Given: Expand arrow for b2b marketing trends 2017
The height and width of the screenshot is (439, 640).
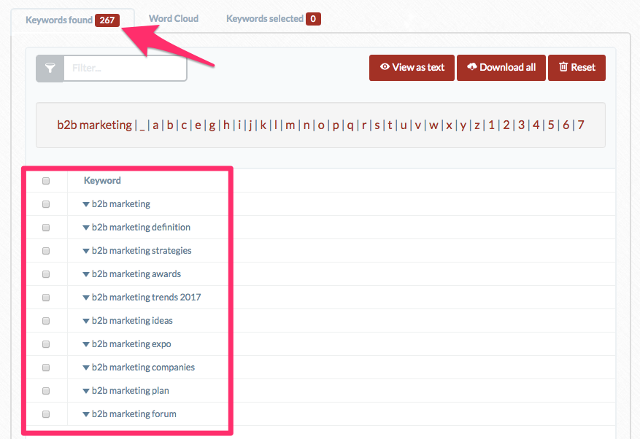Looking at the screenshot, I should click(x=85, y=298).
